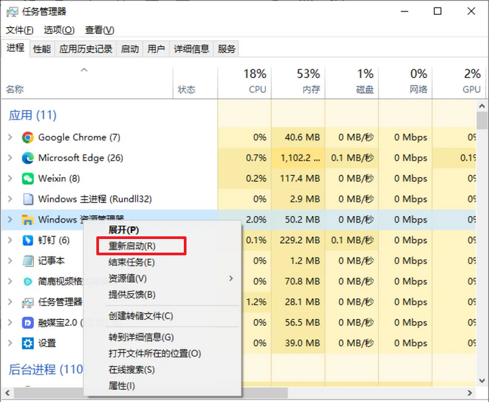
Task: Open the 文件(F) menu
Action: (x=20, y=30)
